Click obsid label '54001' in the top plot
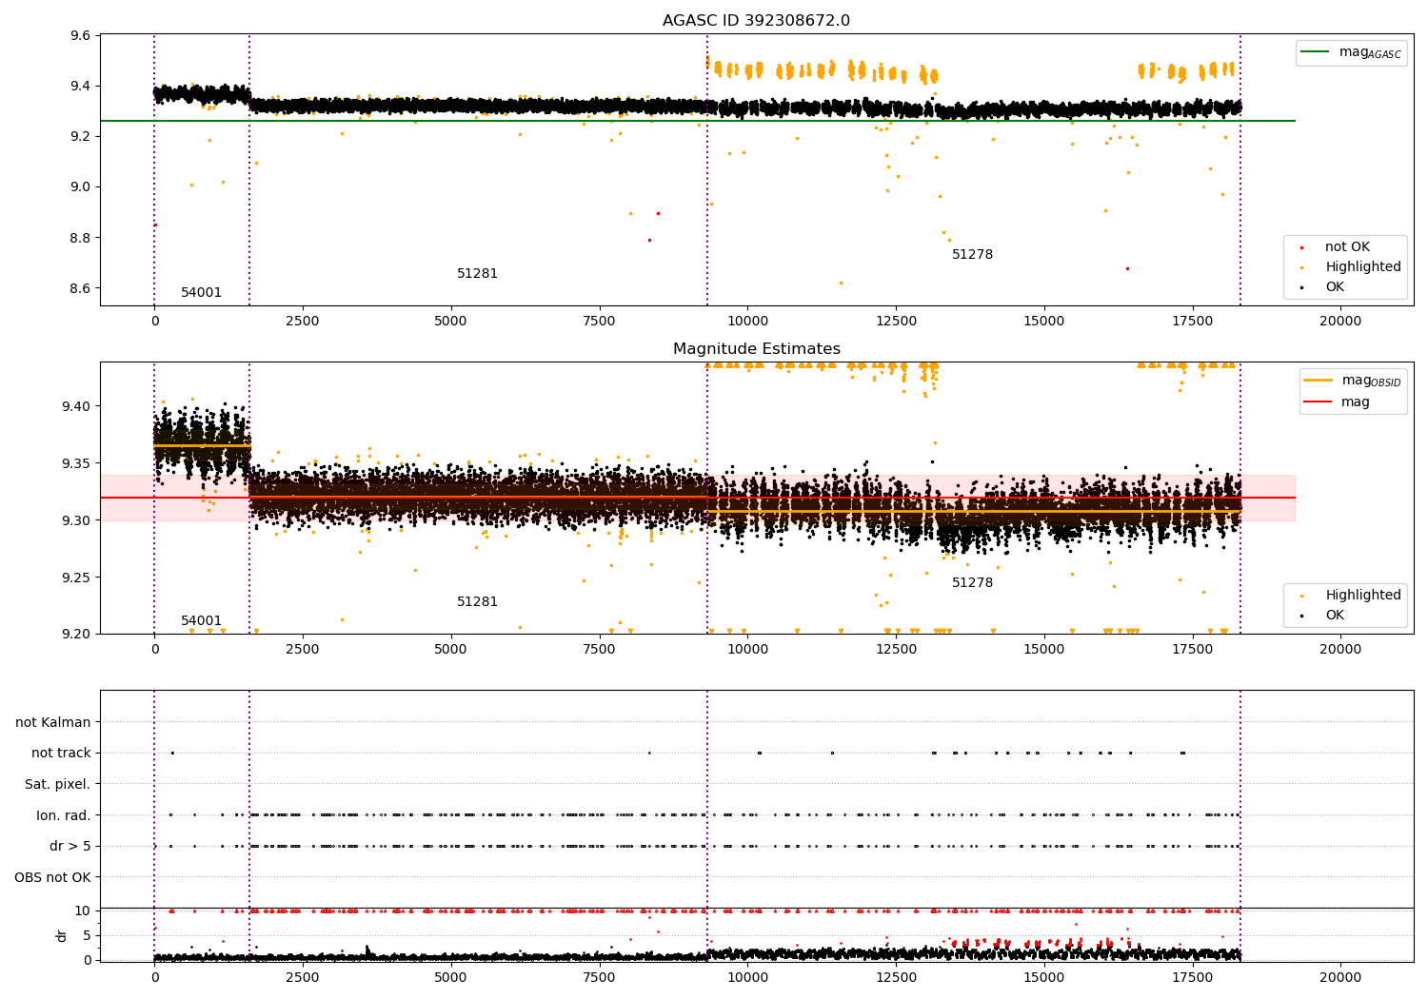The image size is (1428, 999). tap(202, 293)
